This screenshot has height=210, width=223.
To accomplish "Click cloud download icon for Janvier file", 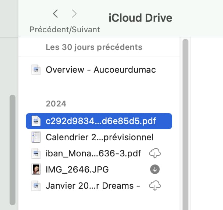I will (x=155, y=186).
